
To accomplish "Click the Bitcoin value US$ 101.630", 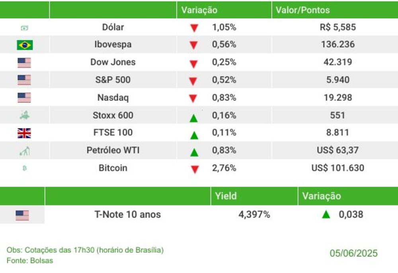I will [338, 168].
